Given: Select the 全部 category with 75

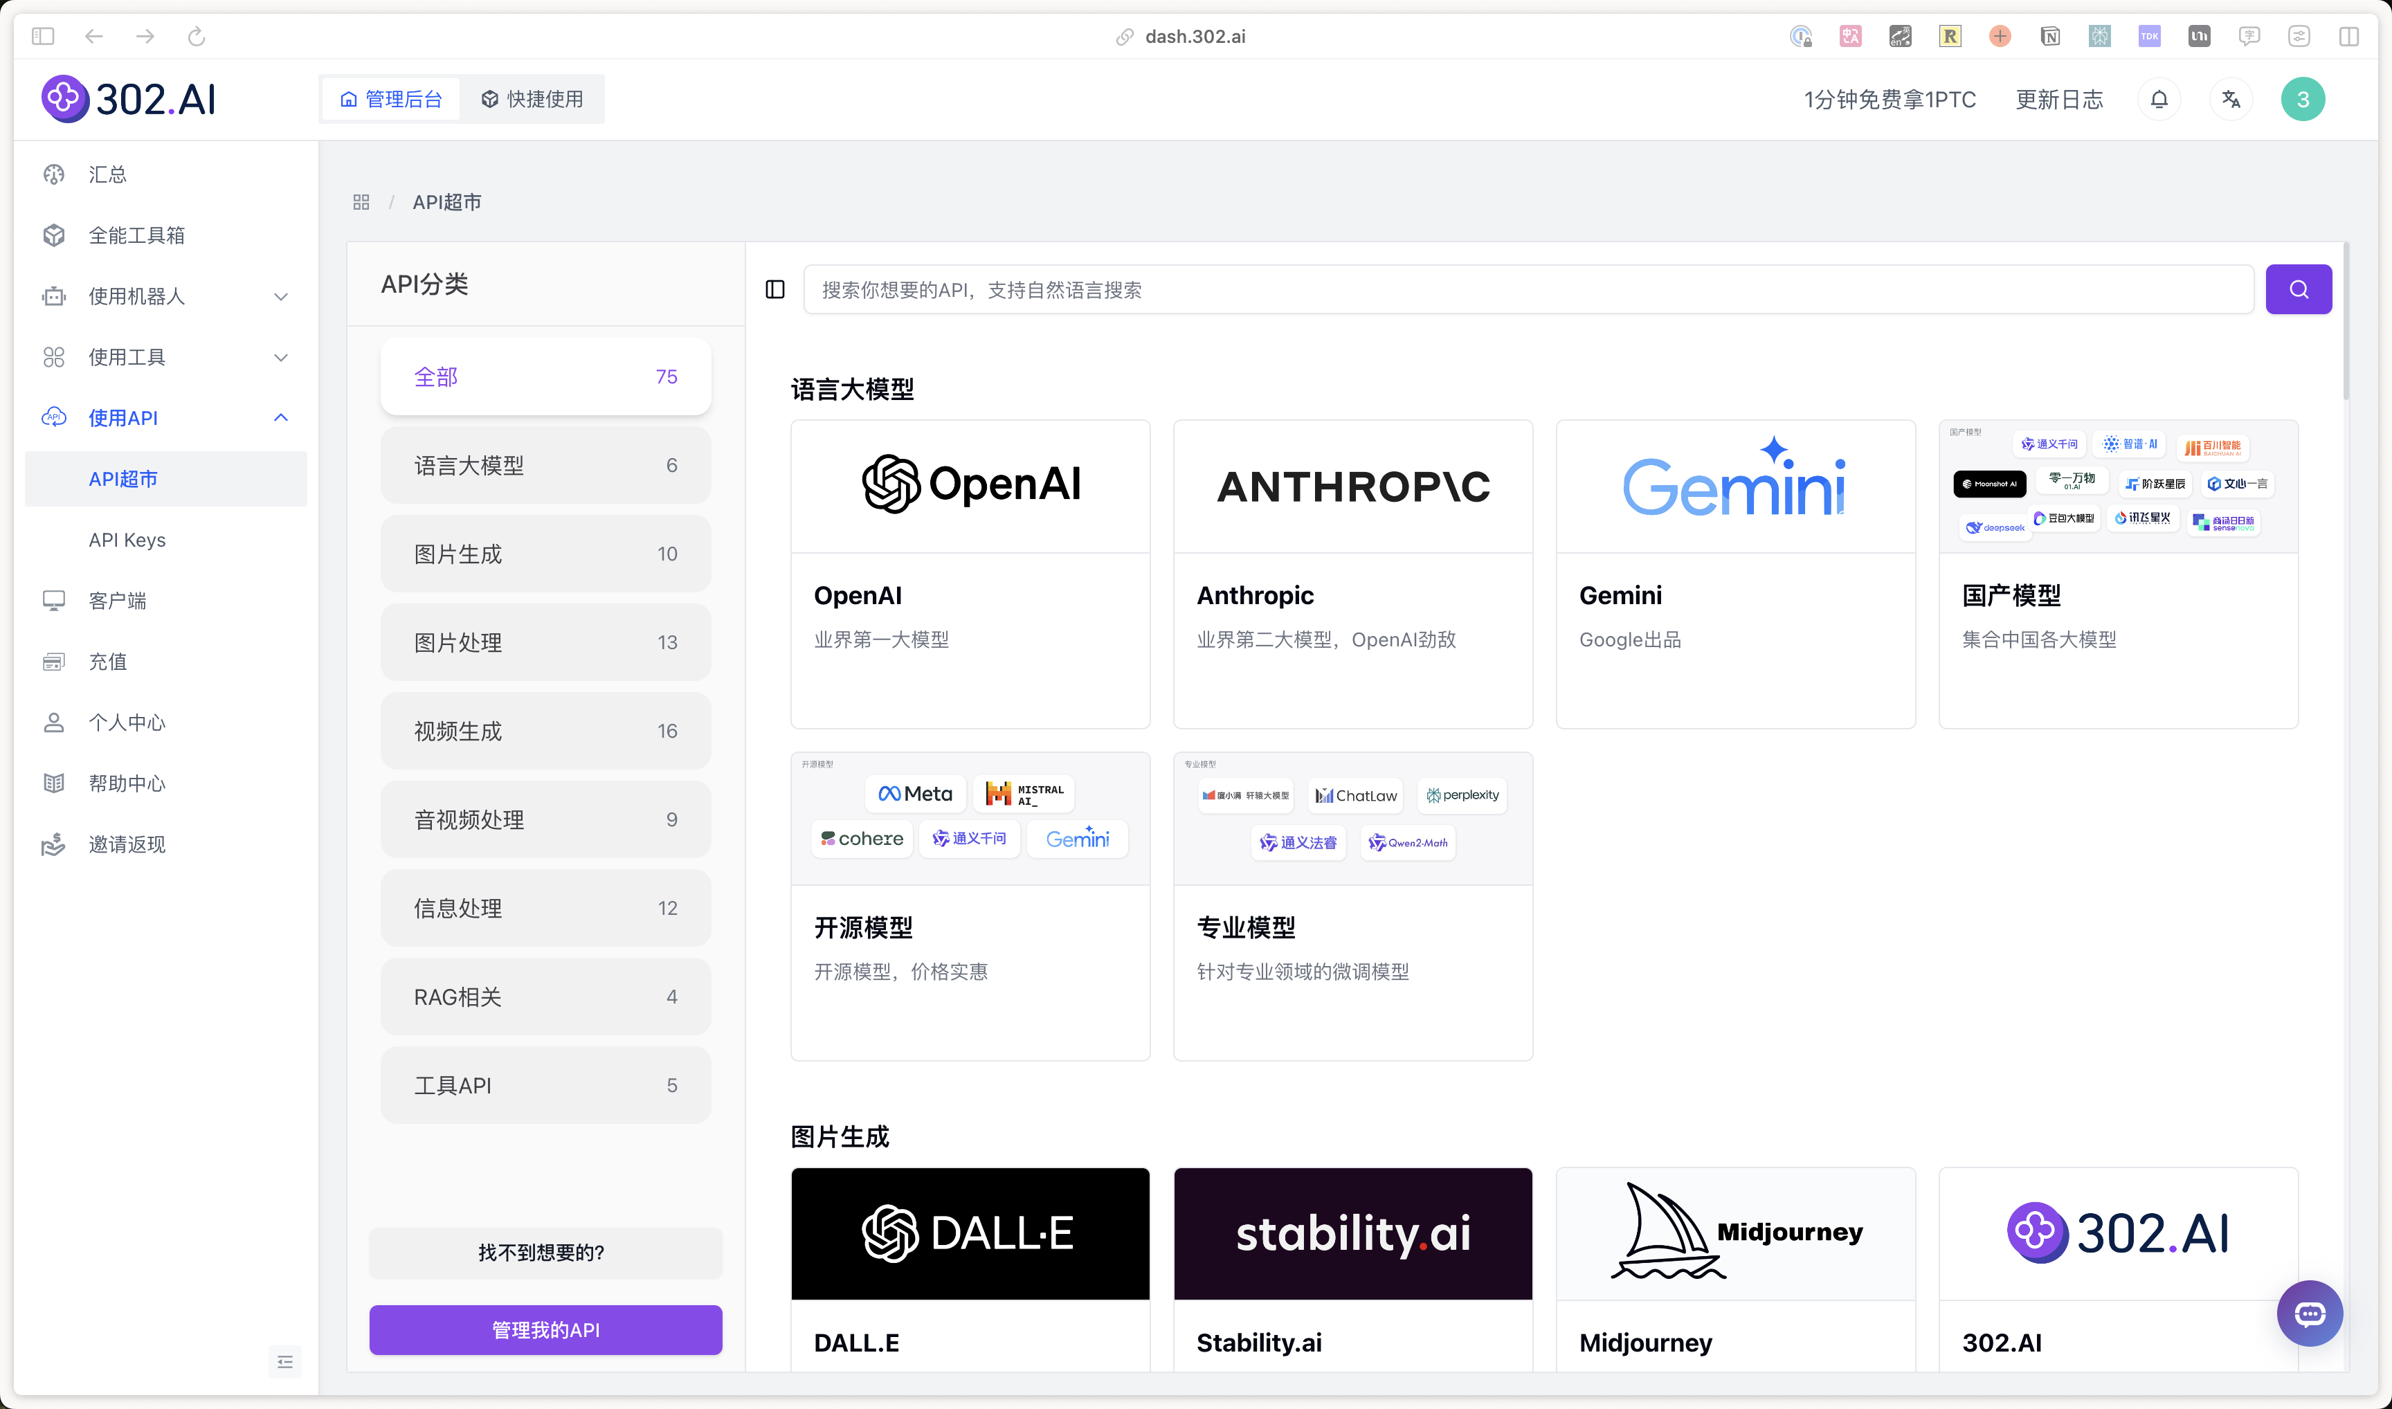Looking at the screenshot, I should [x=546, y=377].
